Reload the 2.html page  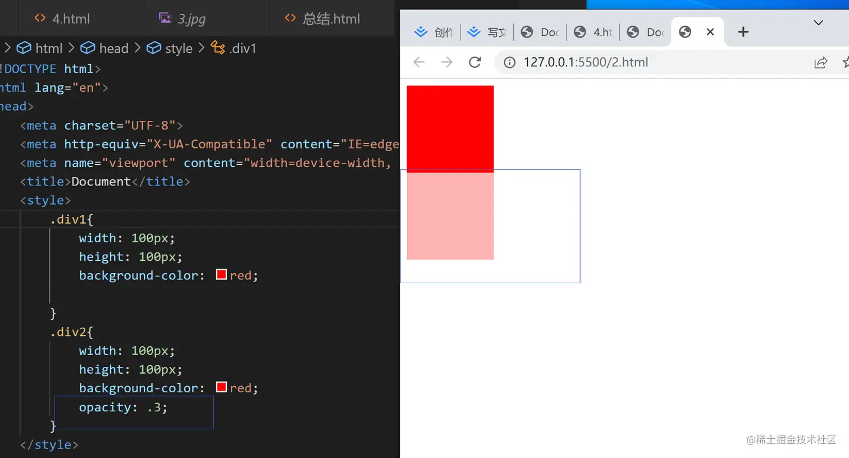(475, 62)
